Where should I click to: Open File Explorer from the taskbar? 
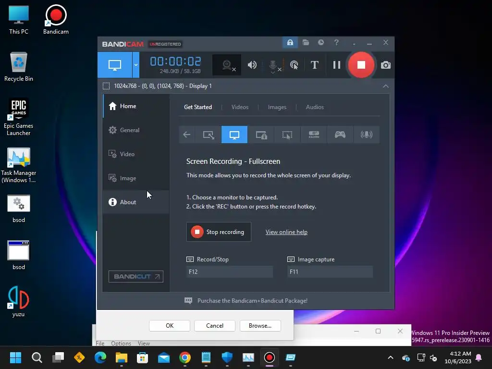coord(122,357)
